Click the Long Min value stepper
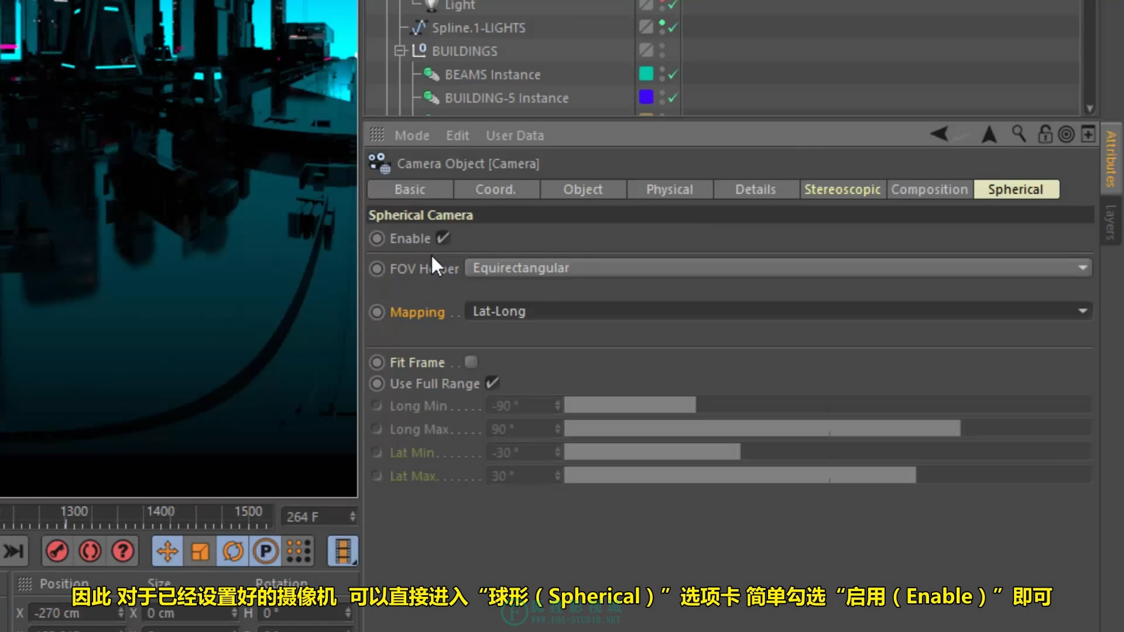This screenshot has width=1124, height=632. tap(557, 405)
